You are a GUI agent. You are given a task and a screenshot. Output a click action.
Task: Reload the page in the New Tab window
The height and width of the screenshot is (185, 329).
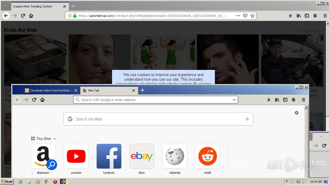[x=34, y=100]
